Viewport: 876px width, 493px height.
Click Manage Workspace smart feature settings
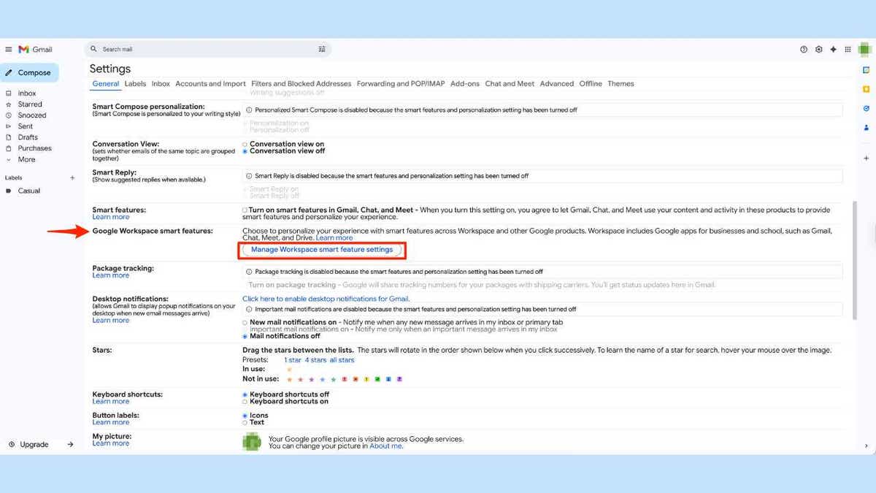[x=322, y=250]
